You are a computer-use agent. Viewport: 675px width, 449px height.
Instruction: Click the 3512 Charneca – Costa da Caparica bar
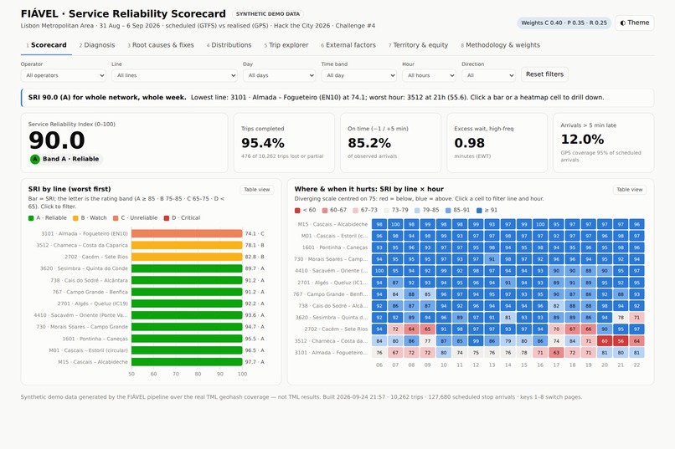187,245
